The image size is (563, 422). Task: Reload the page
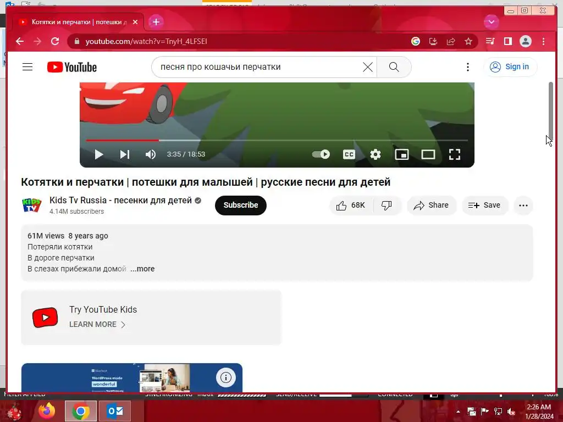pos(55,41)
